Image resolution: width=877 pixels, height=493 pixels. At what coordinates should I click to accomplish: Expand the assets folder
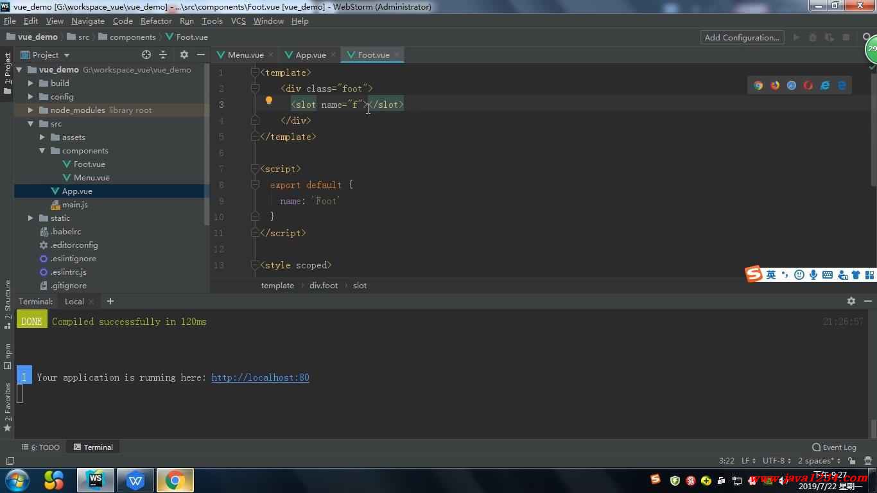coord(42,137)
